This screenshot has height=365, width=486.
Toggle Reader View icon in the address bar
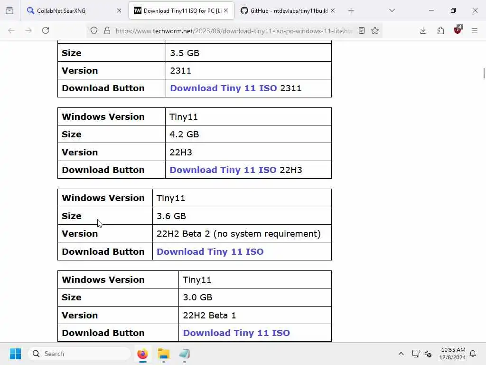361,30
